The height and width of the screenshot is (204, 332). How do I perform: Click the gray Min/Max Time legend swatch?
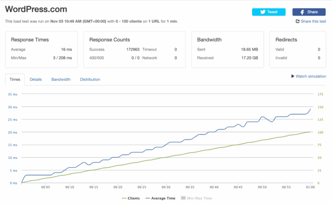tap(183, 198)
